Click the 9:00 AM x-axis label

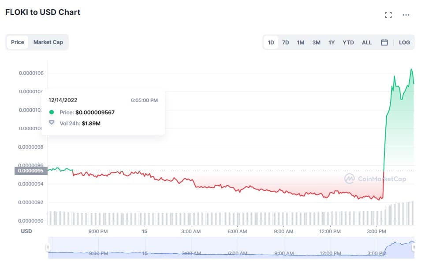coord(284,231)
